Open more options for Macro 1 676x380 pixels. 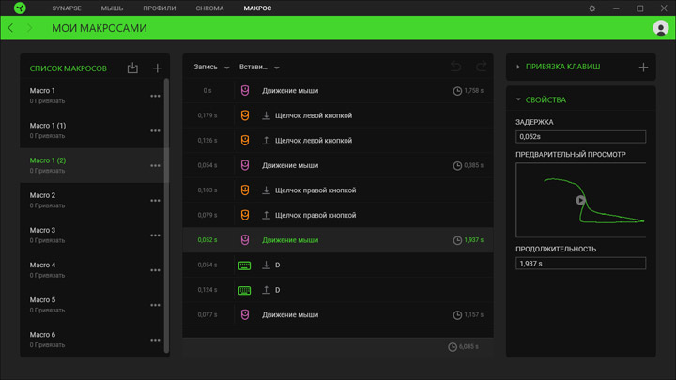(155, 96)
